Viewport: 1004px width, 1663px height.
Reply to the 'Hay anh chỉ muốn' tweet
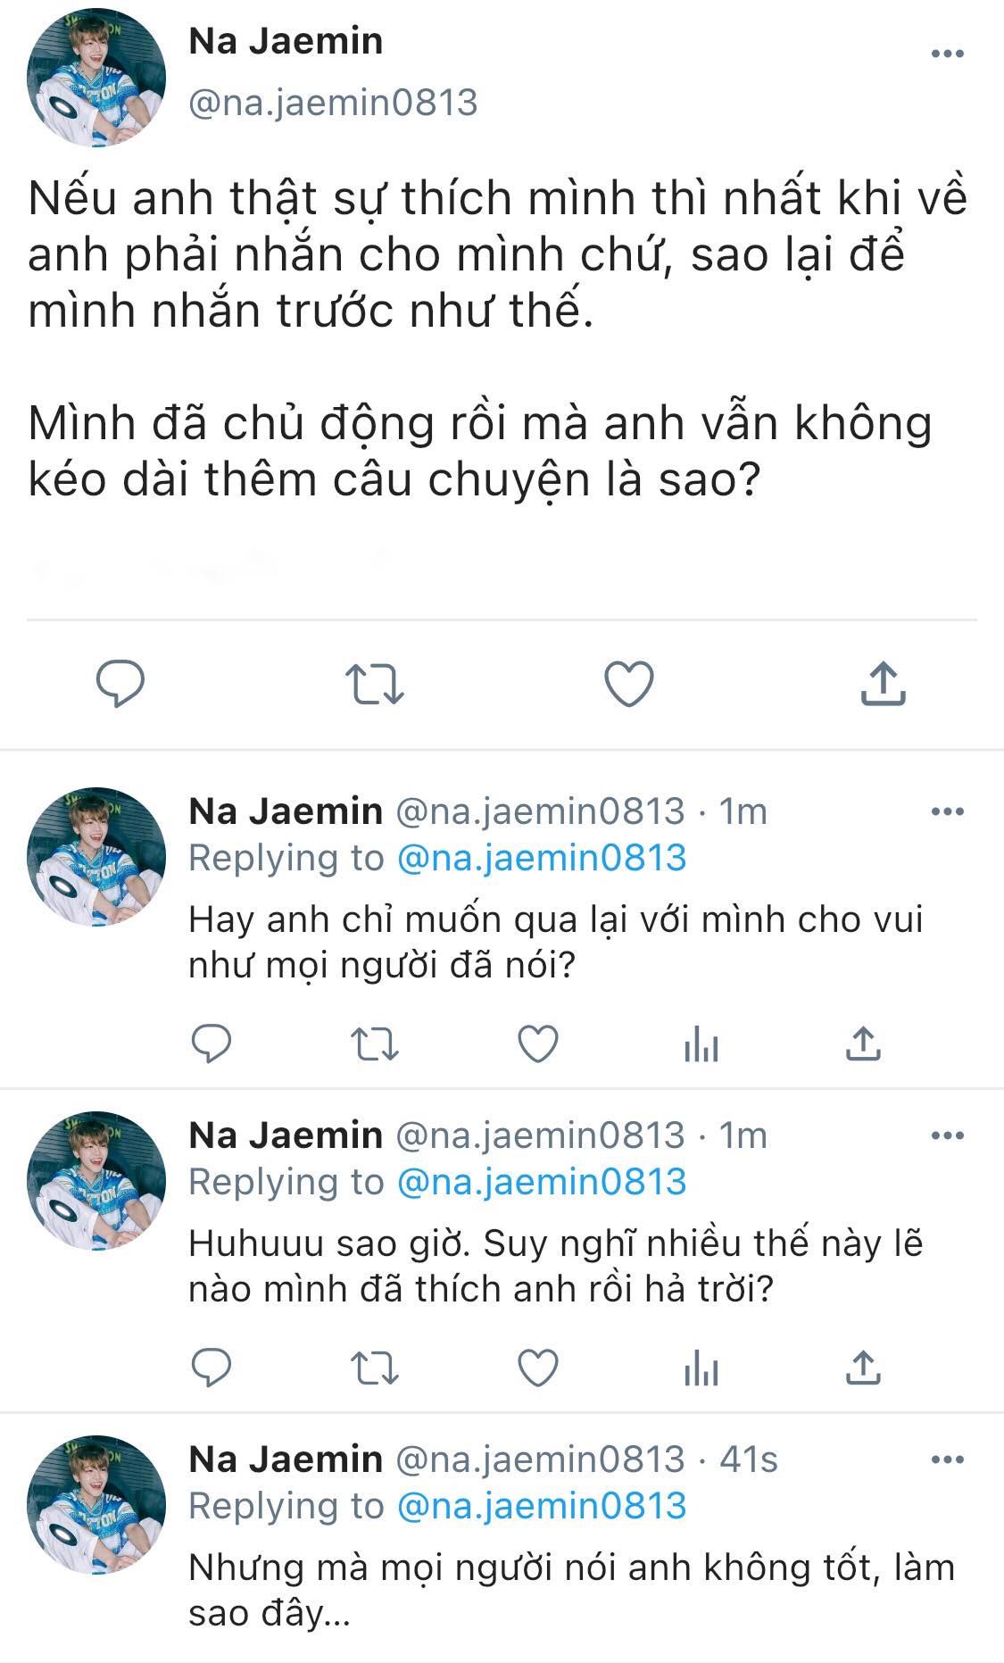(x=212, y=1043)
